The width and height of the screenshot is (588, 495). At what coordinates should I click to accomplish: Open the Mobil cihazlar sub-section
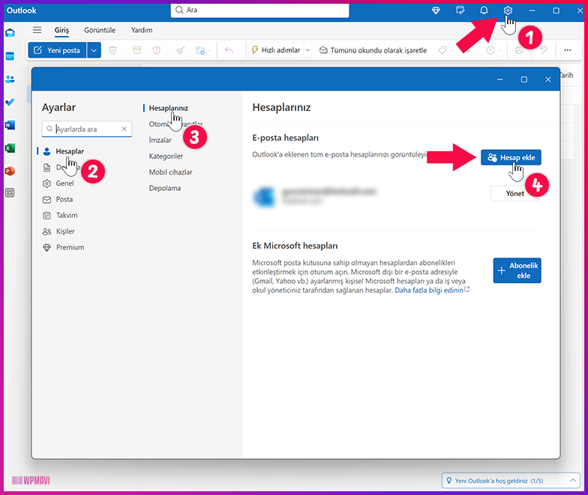coord(171,172)
